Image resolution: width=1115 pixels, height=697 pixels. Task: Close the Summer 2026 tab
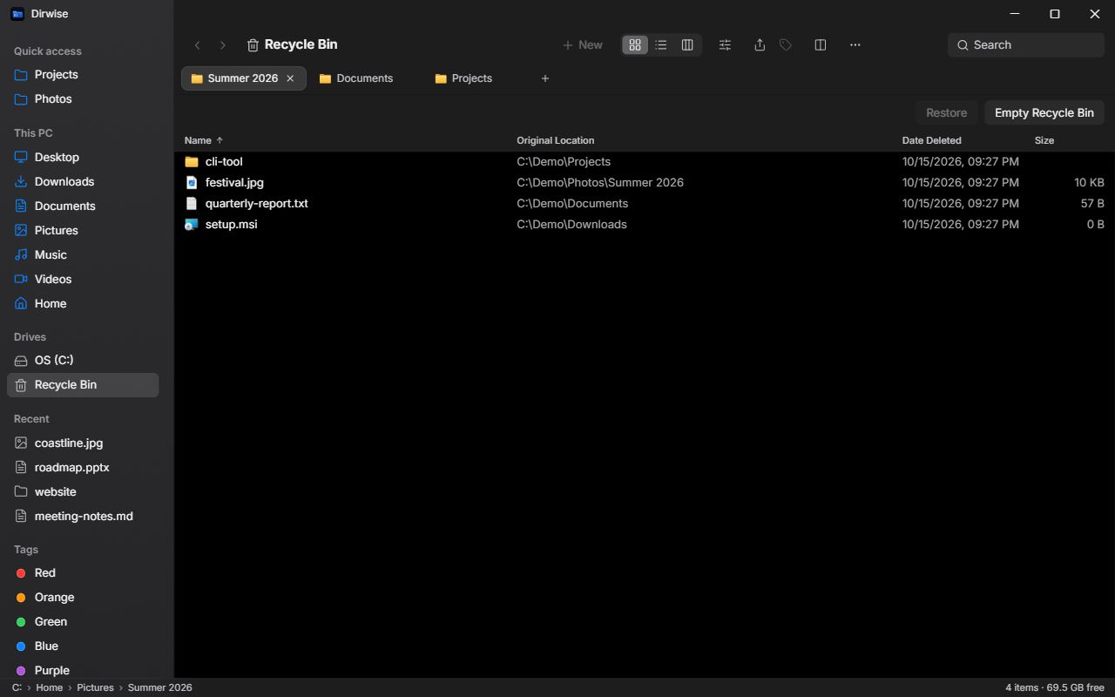click(290, 78)
